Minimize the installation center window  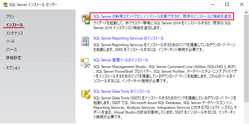pos(212,4)
